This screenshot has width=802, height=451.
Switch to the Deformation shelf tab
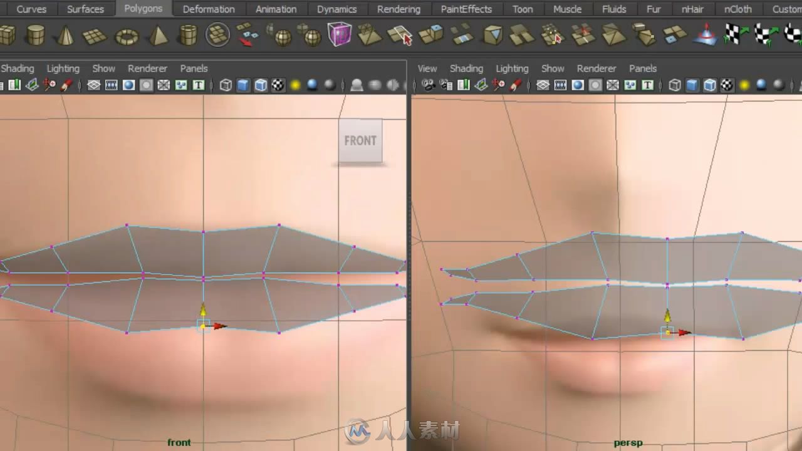(209, 9)
